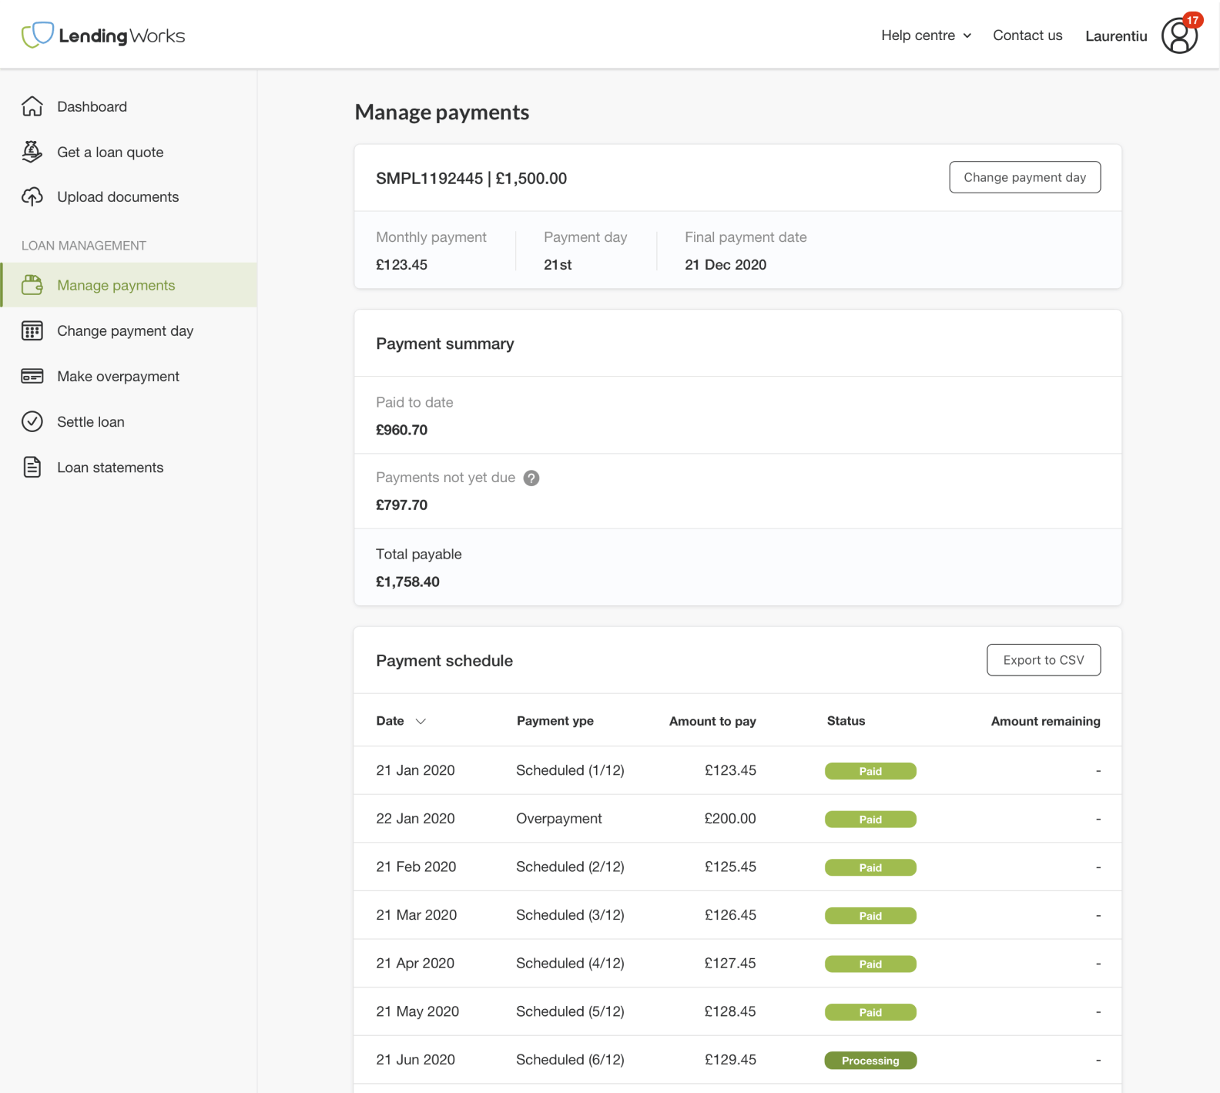Click the Manage payments wallet icon
The height and width of the screenshot is (1093, 1220).
click(x=32, y=285)
